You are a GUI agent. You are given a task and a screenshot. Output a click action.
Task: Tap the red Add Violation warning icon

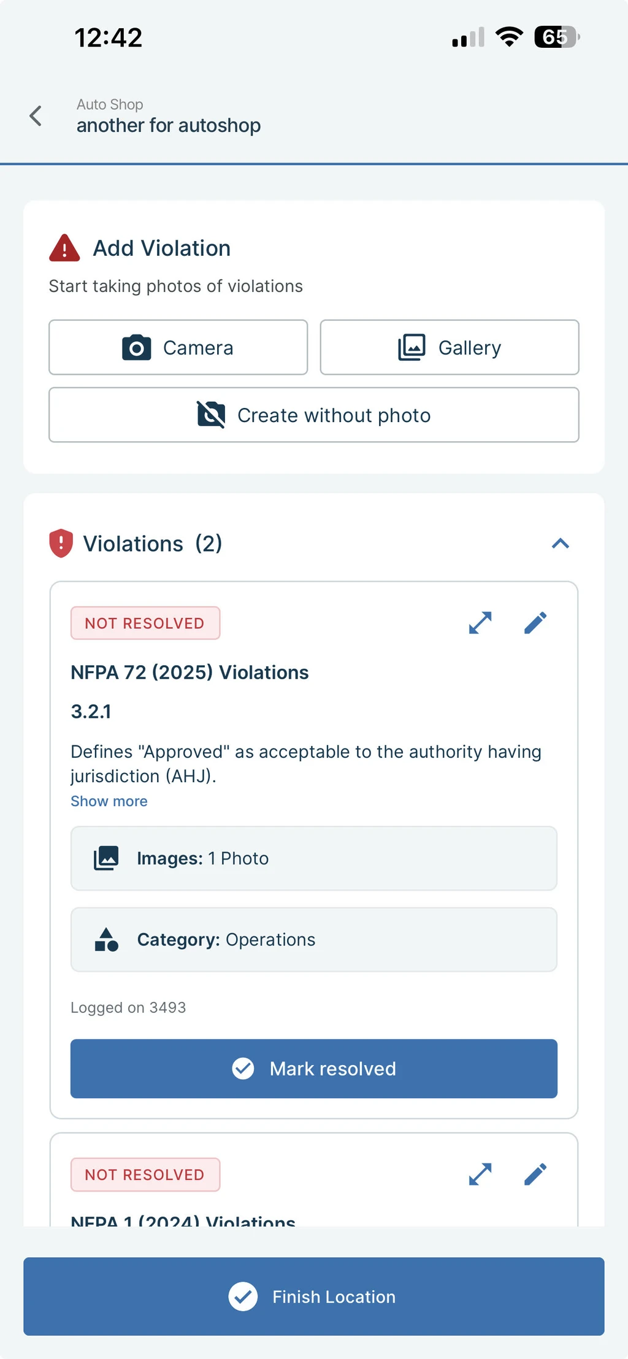tap(64, 248)
